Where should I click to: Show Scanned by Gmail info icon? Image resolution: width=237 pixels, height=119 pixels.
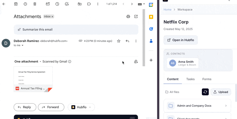coord(70,62)
